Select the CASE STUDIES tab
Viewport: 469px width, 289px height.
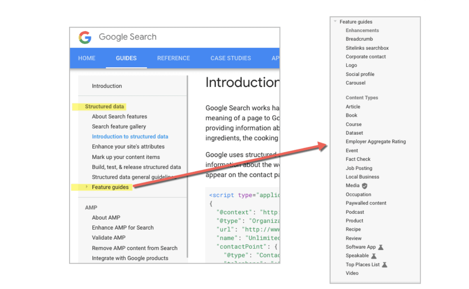tap(231, 58)
